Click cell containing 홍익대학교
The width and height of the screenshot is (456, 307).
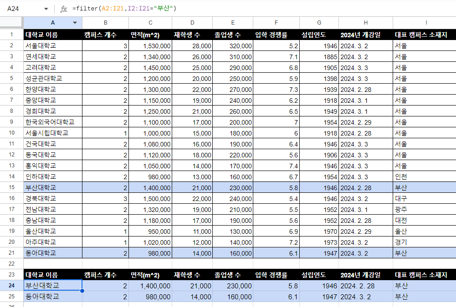tap(53, 166)
